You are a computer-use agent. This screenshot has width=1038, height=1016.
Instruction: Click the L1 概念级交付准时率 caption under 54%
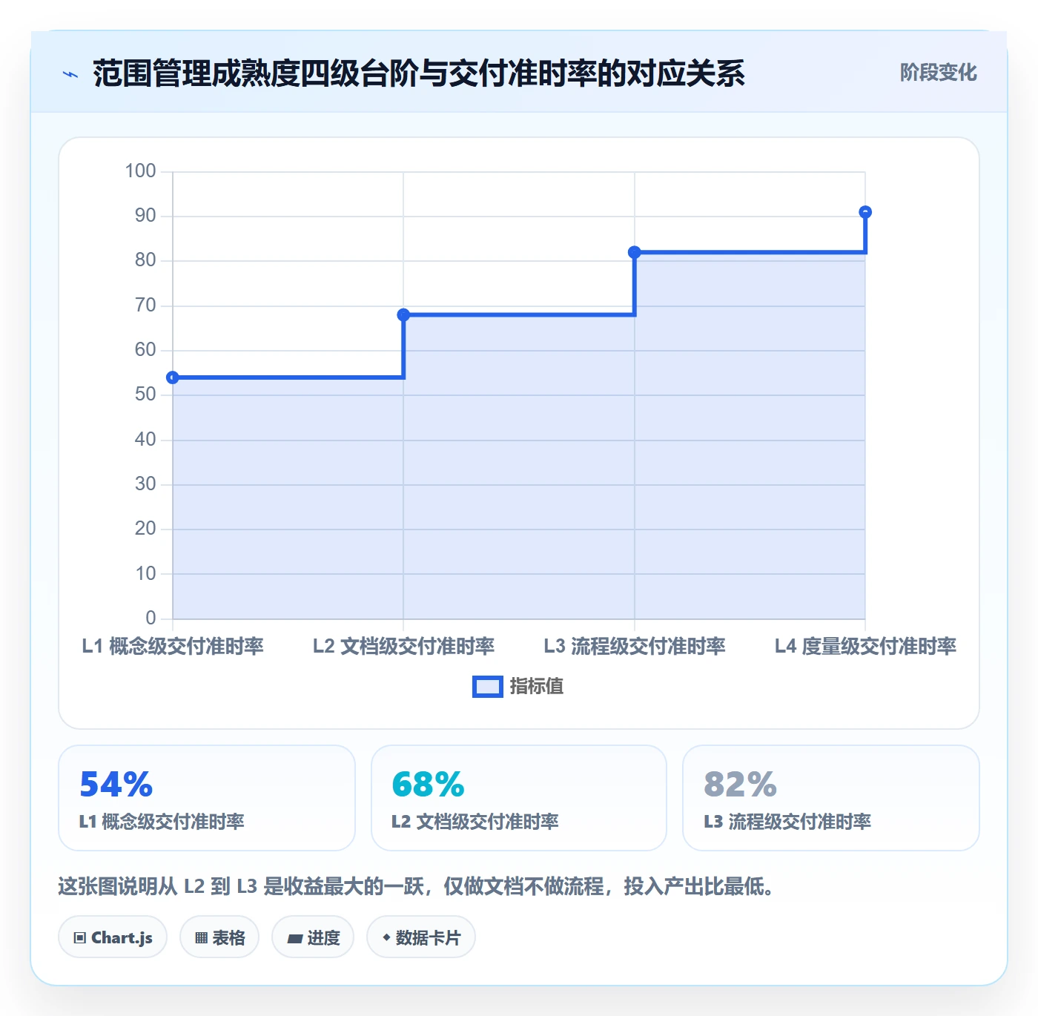coord(162,822)
